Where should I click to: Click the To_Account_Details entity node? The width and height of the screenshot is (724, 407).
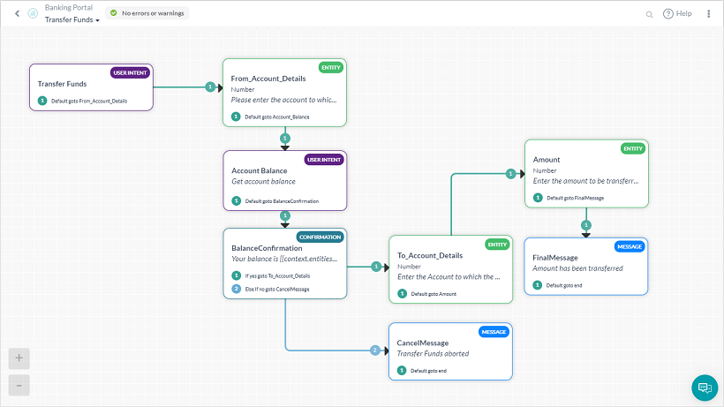(x=450, y=269)
